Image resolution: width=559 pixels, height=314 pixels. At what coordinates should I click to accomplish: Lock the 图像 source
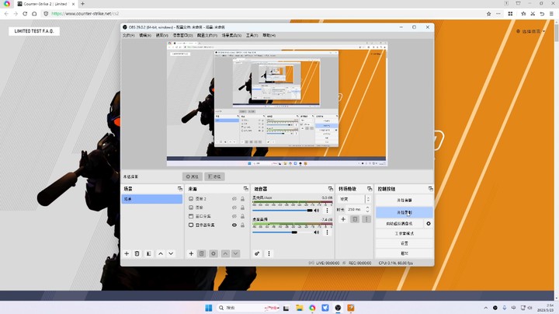pyautogui.click(x=242, y=208)
